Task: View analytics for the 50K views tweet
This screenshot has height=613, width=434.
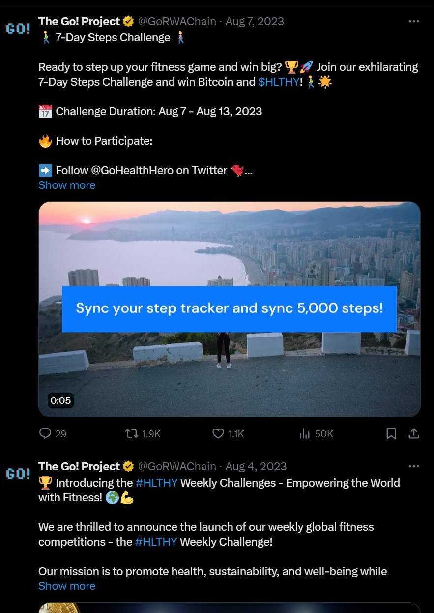Action: click(x=305, y=433)
